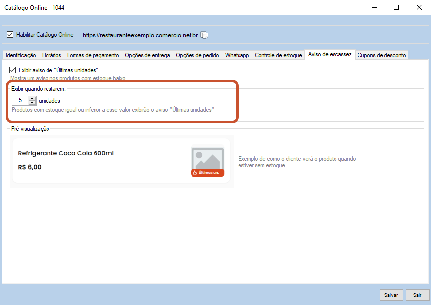Open the Identificação tab
This screenshot has width=431, height=305.
click(x=21, y=55)
